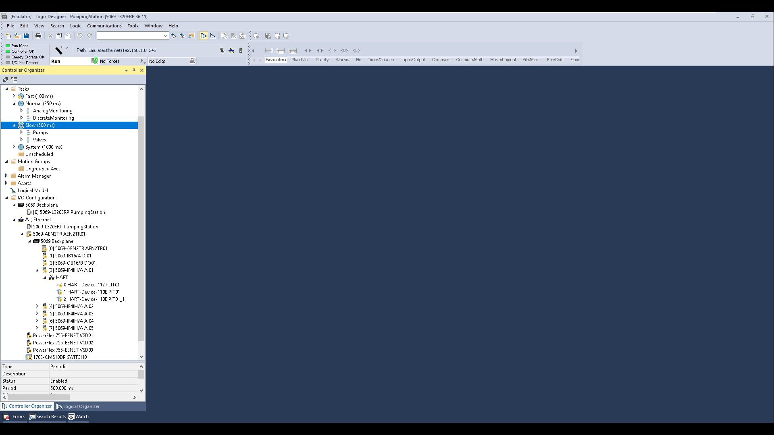The height and width of the screenshot is (435, 774).
Task: Toggle the Controller Organizer toolbar icon
Action: click(204, 36)
